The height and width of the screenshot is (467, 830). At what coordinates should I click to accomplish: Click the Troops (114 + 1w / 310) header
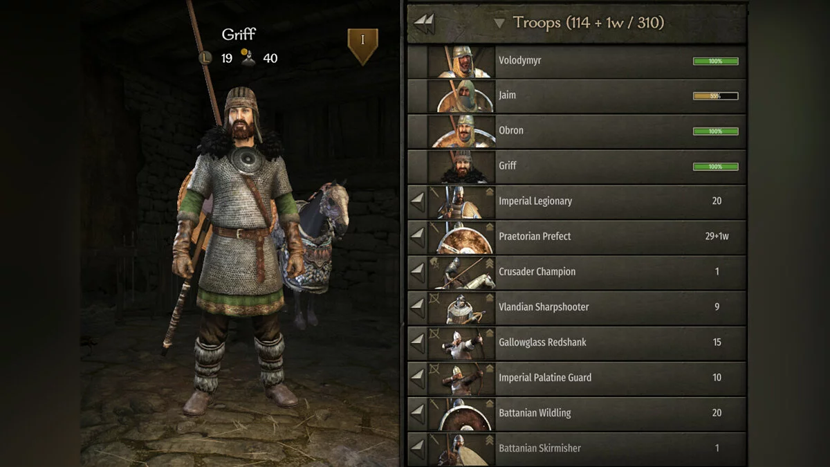point(589,23)
